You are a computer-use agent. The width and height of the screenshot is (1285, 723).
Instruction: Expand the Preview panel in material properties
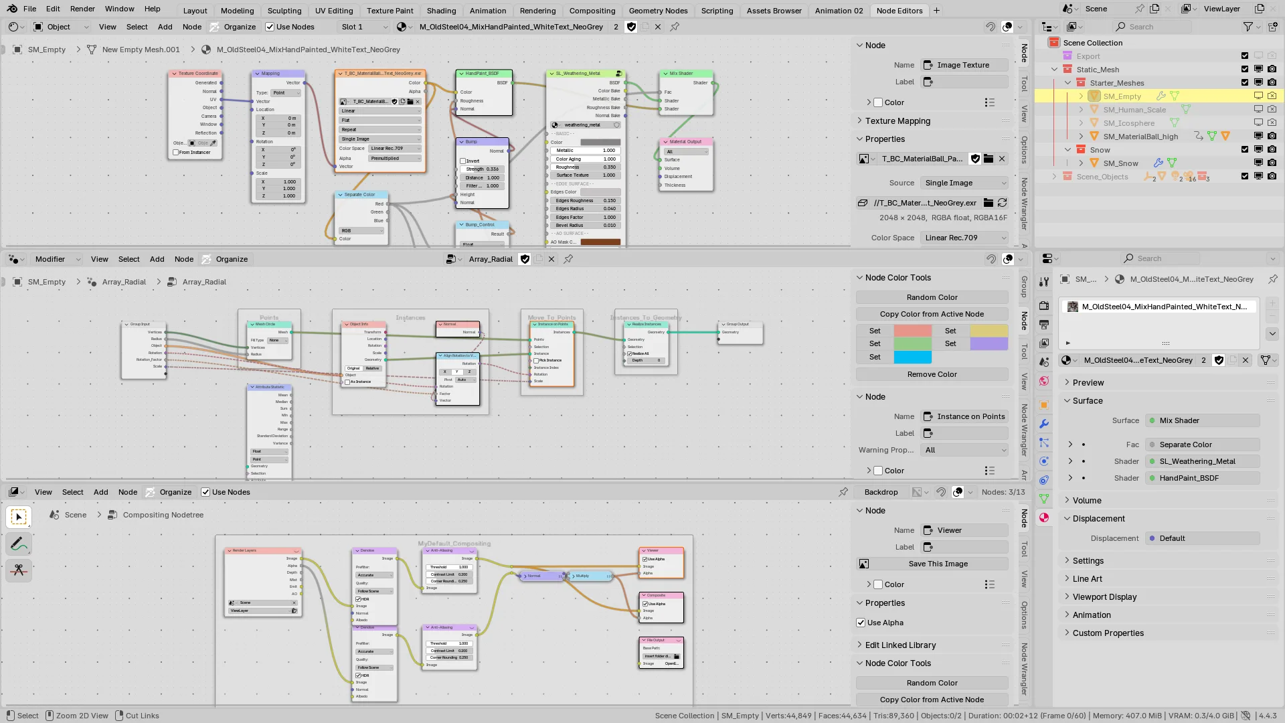pos(1088,383)
